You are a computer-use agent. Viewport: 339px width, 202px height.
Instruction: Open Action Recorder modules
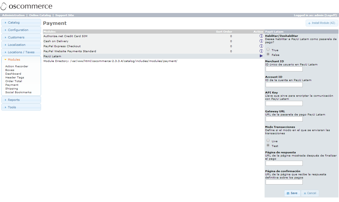(x=17, y=66)
